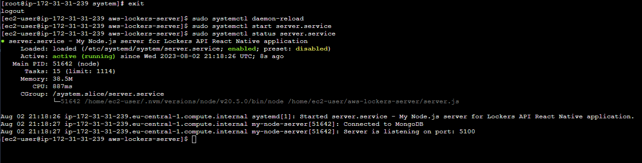Click the 'sudo systemctl daemon-reload' command
Screen dimensions: 642x163
coord(248,19)
